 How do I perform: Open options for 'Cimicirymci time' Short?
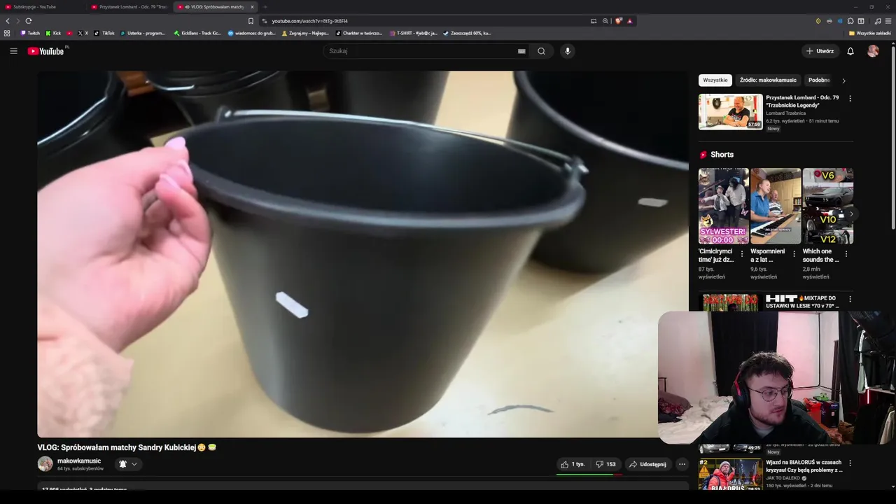[742, 254]
